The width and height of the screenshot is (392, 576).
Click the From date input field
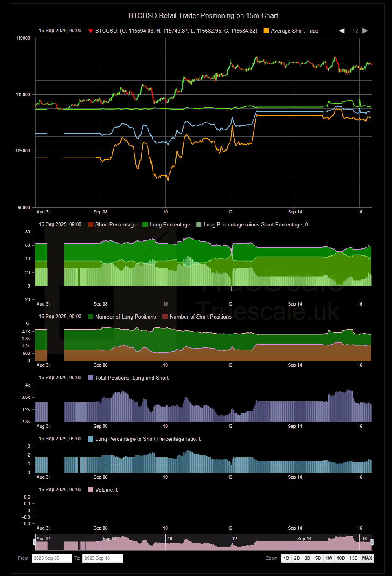point(52,558)
